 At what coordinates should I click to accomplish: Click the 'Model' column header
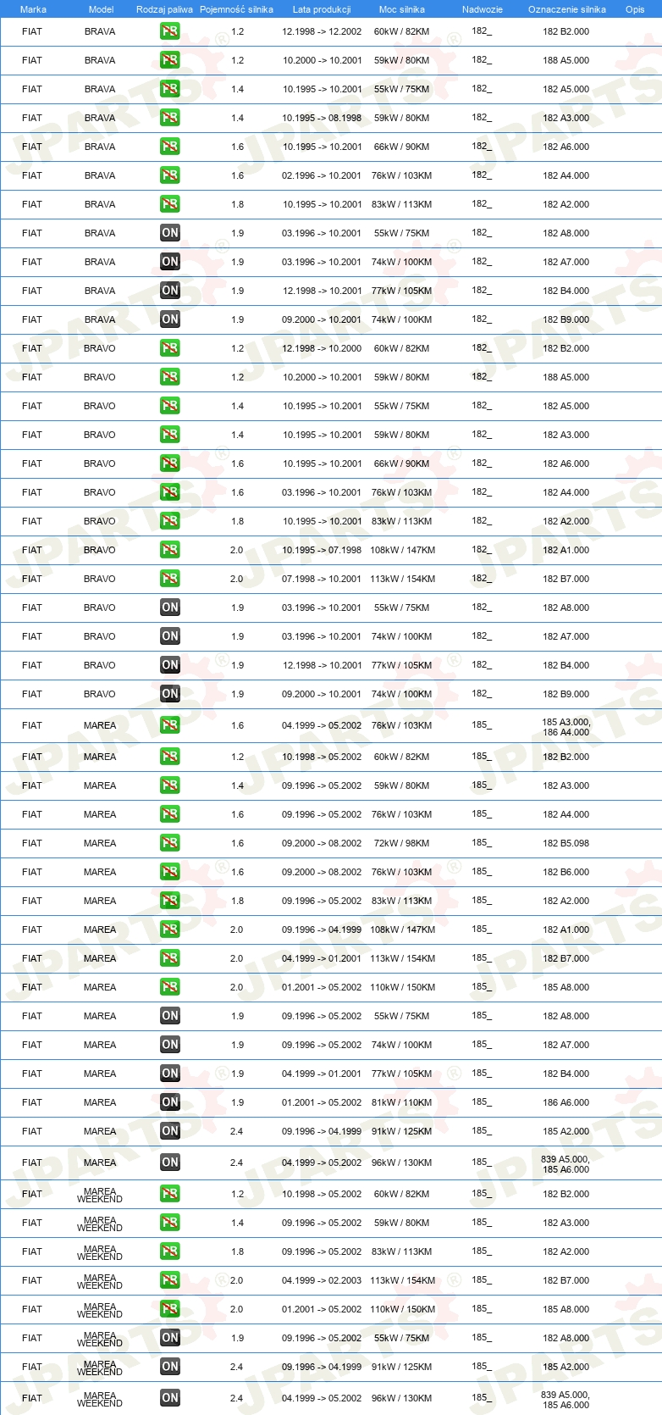coord(101,9)
